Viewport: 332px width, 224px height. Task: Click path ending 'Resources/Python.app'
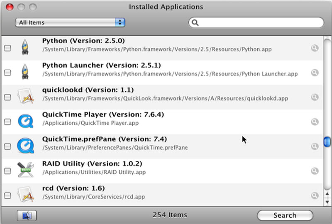(157, 49)
